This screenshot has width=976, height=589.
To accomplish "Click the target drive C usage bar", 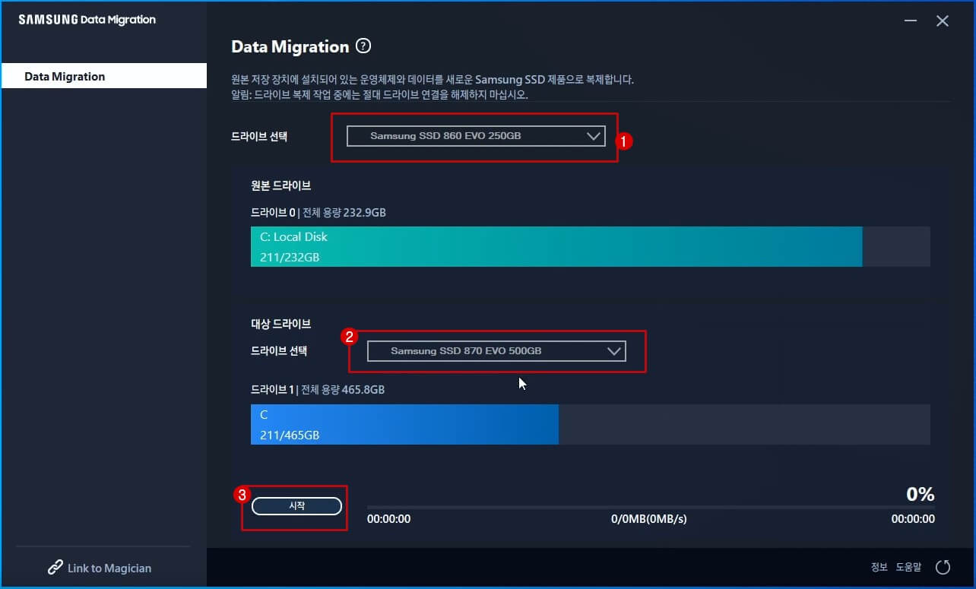I will [591, 424].
